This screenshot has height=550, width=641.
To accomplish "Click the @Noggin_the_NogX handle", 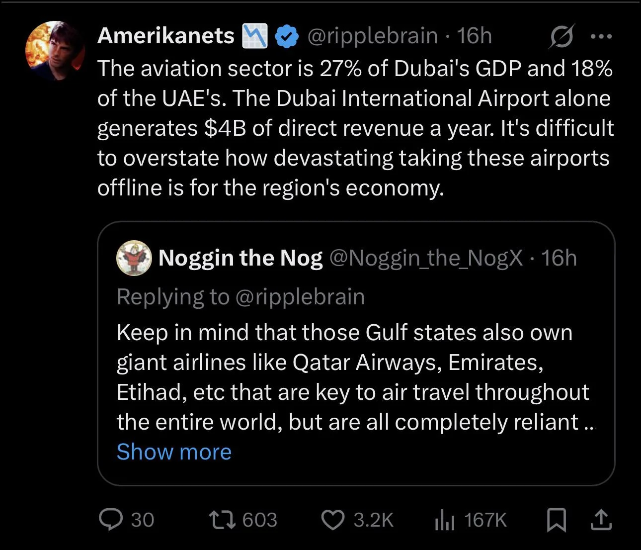I will (x=426, y=258).
